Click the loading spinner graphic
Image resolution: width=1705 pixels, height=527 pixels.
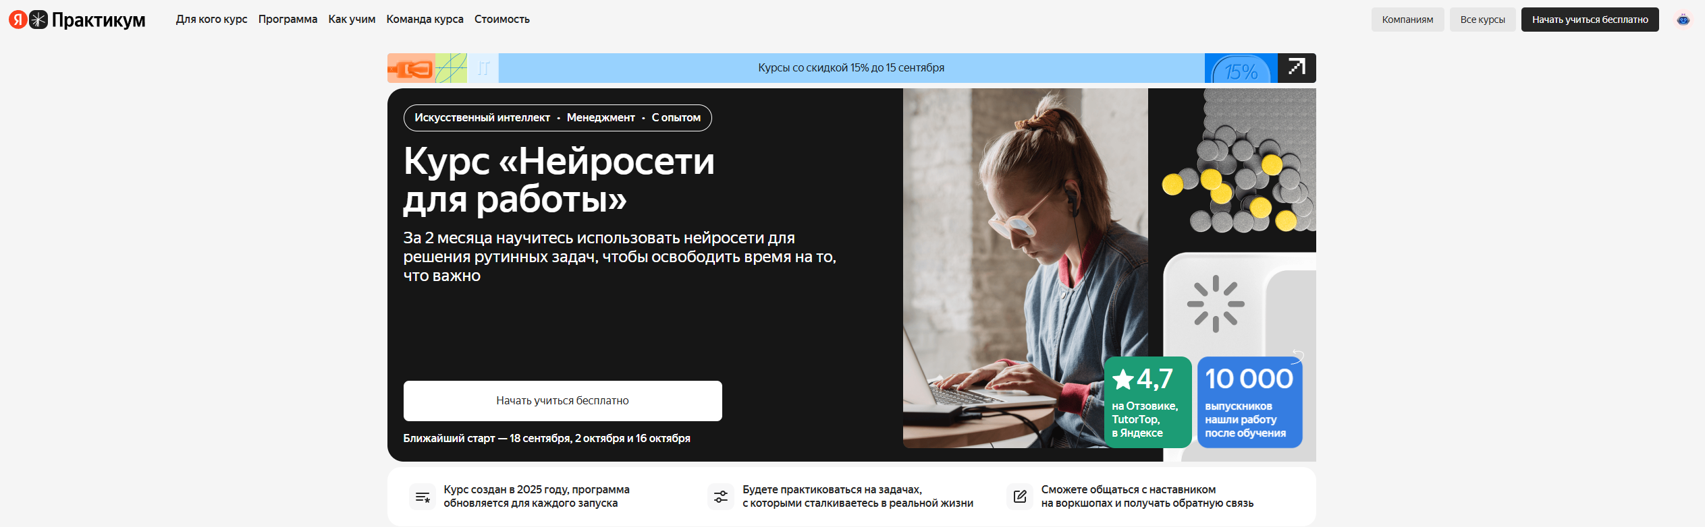tap(1216, 304)
